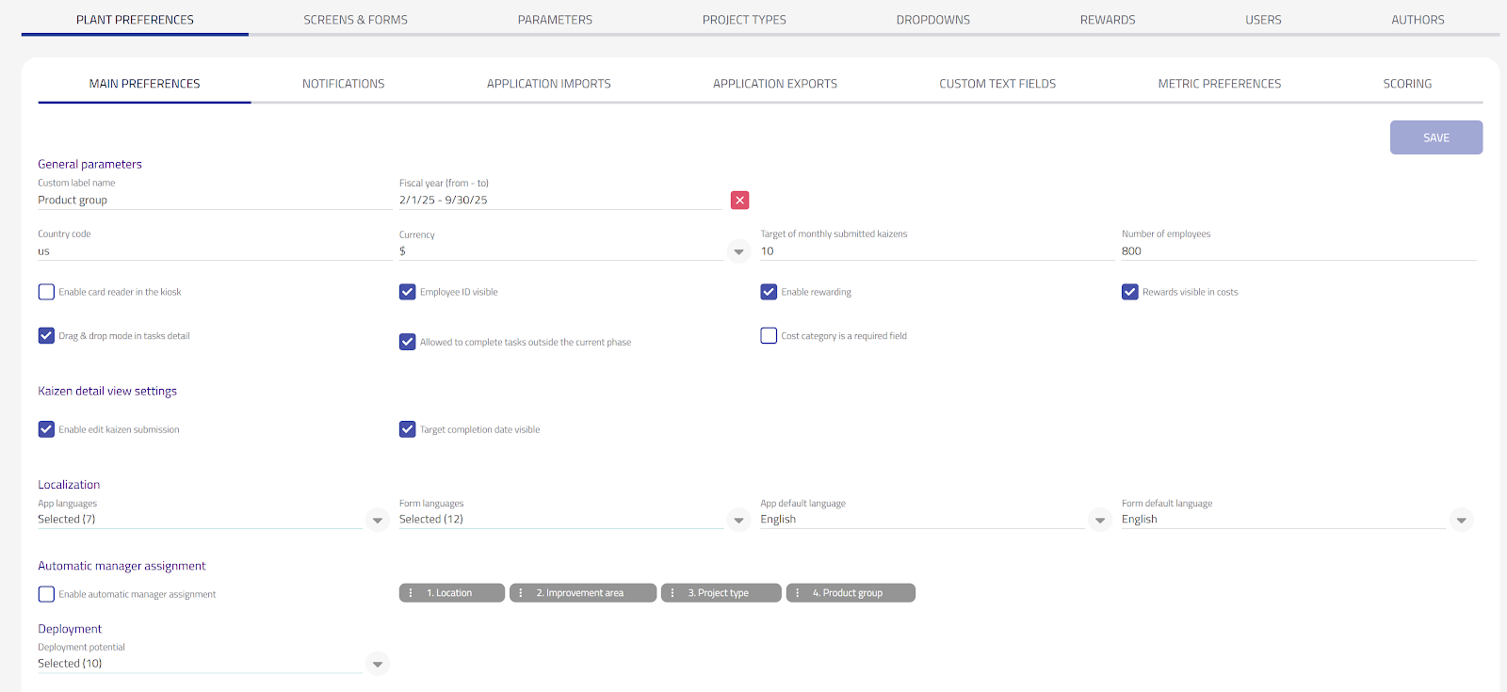The height and width of the screenshot is (692, 1507).
Task: Click the Number of employees field
Action: coord(1298,251)
